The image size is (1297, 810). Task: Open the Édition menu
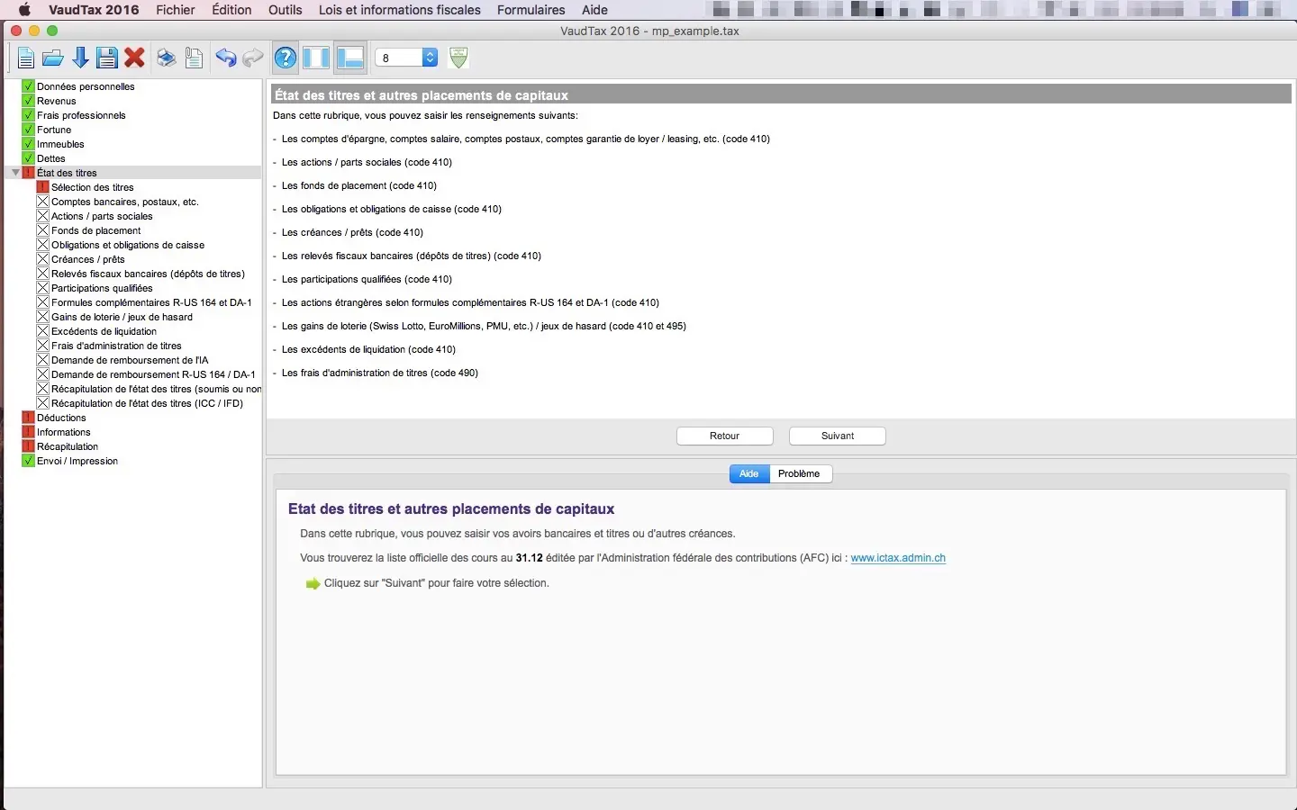coord(231,10)
